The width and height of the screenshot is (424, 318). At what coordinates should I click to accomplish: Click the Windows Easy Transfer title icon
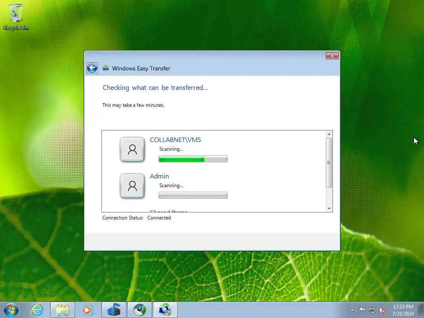pos(106,68)
